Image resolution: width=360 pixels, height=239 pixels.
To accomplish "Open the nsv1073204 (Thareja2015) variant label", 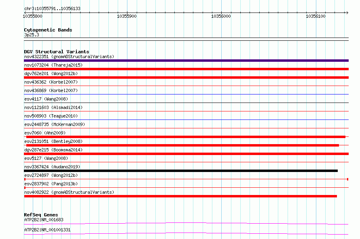I will (53, 65).
